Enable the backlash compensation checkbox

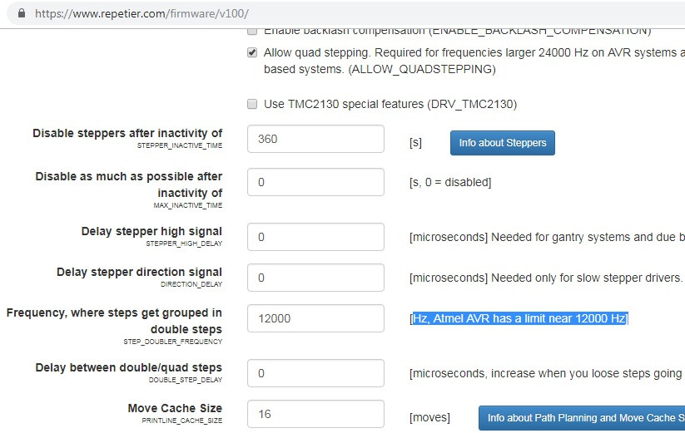(x=252, y=31)
